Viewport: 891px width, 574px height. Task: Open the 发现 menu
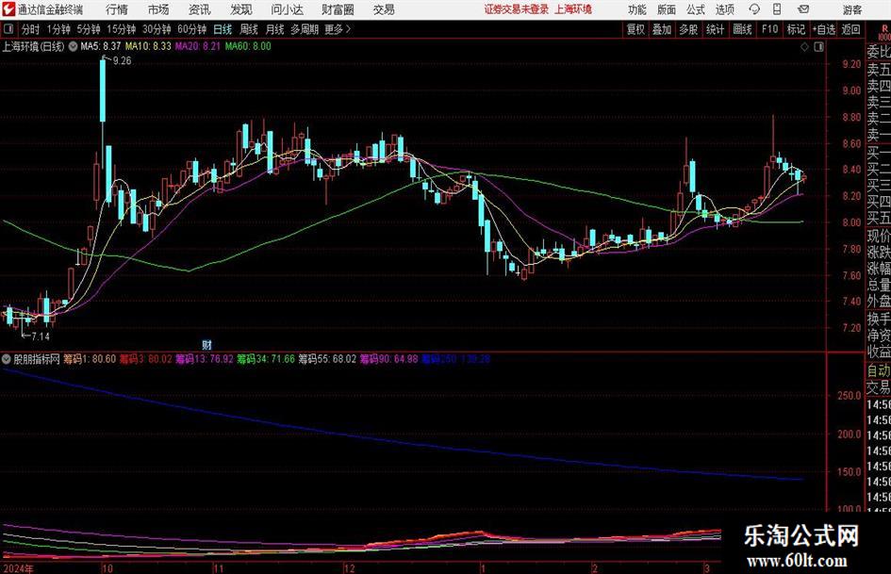(x=241, y=9)
